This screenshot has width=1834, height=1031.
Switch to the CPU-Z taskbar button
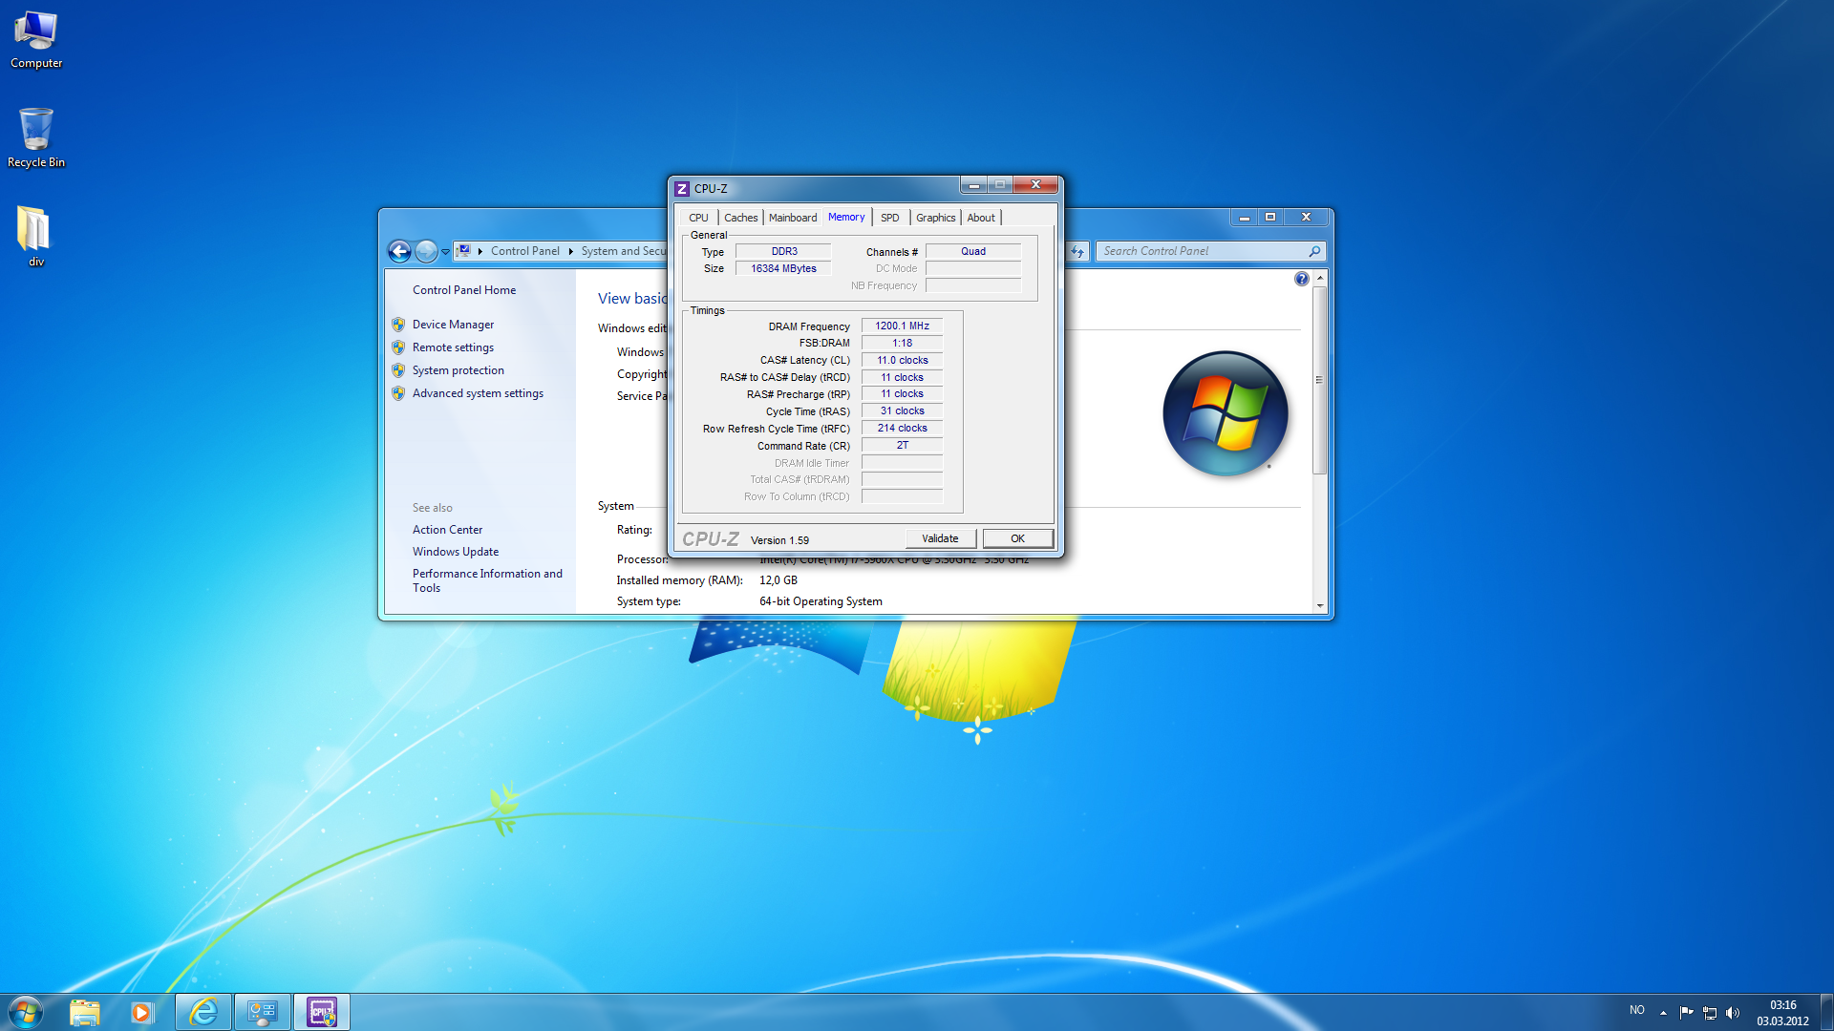pos(322,1012)
